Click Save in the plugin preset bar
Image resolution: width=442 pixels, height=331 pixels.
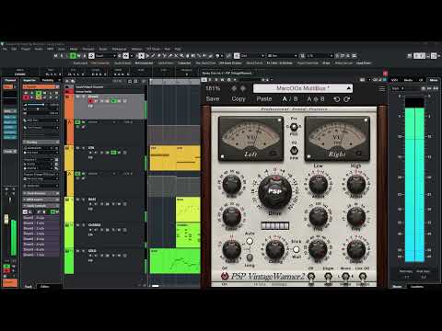coord(213,99)
